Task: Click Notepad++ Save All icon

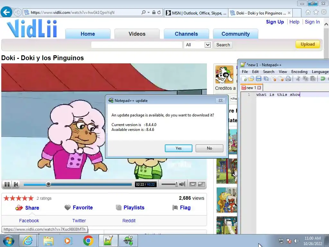Action: click(266, 78)
